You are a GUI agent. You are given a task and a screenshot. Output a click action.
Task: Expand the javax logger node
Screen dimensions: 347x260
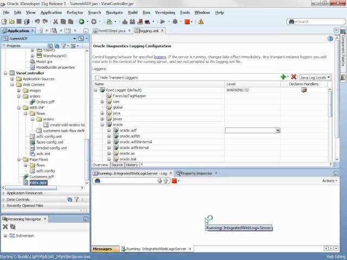pos(102,119)
